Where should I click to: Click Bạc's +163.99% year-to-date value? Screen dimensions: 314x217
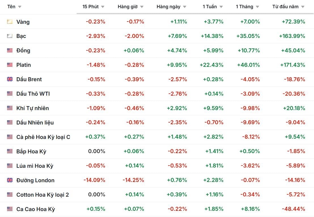tap(292, 36)
